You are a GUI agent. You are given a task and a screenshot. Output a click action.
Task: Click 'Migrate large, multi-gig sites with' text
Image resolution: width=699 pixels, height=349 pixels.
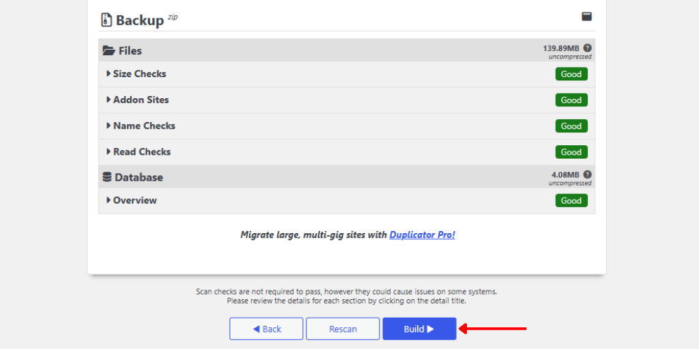314,234
